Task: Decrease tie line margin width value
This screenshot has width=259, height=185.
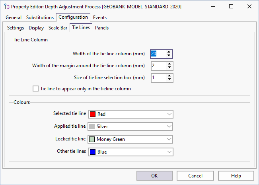Action: 169,67
